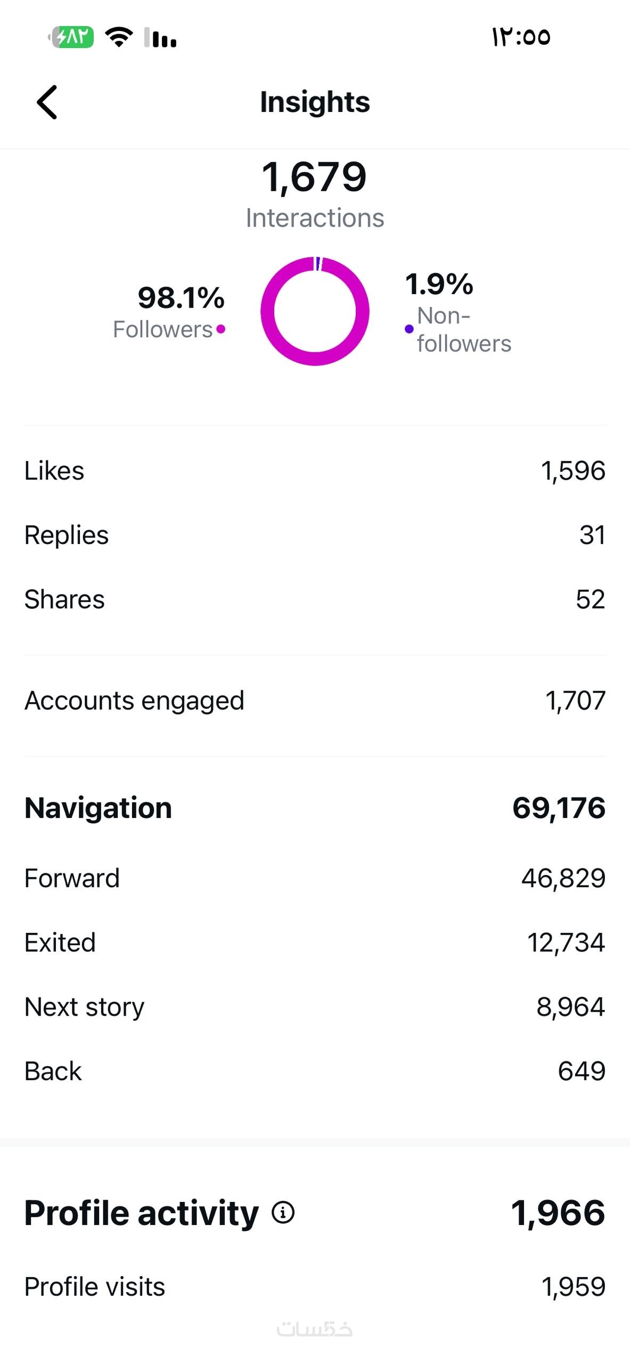The image size is (630, 1364).
Task: Tap the Next story row
Action: pos(315,1007)
